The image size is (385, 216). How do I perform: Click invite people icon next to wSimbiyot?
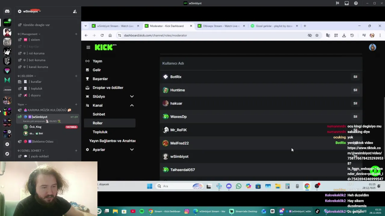75,11
